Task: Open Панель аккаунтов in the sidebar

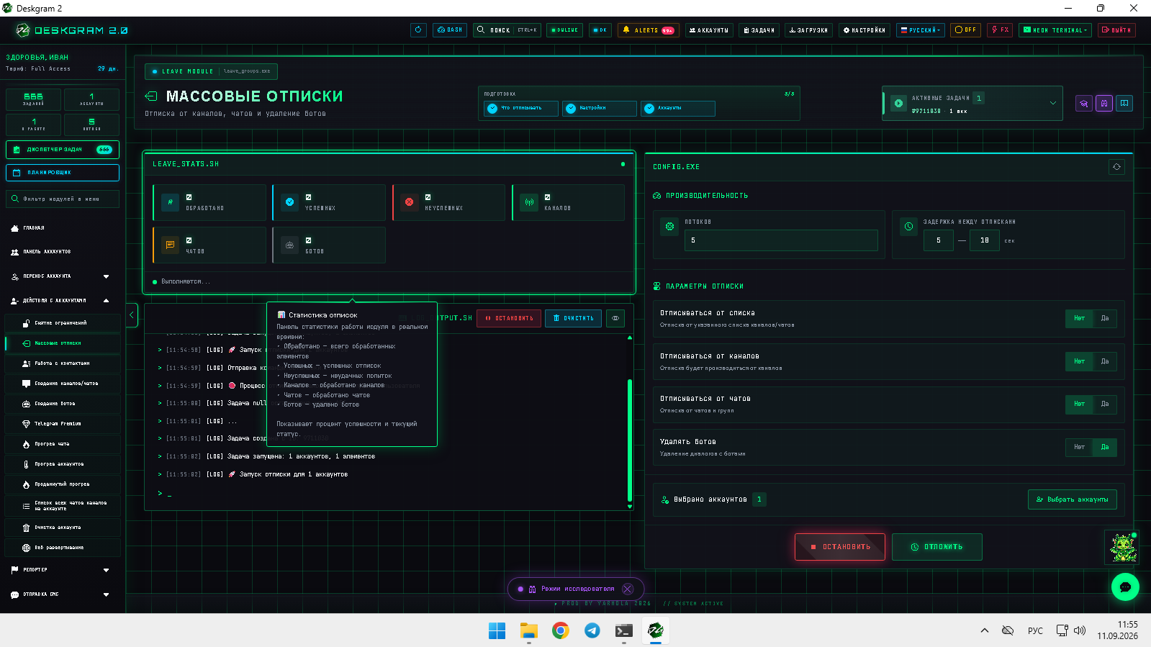Action: (63, 252)
